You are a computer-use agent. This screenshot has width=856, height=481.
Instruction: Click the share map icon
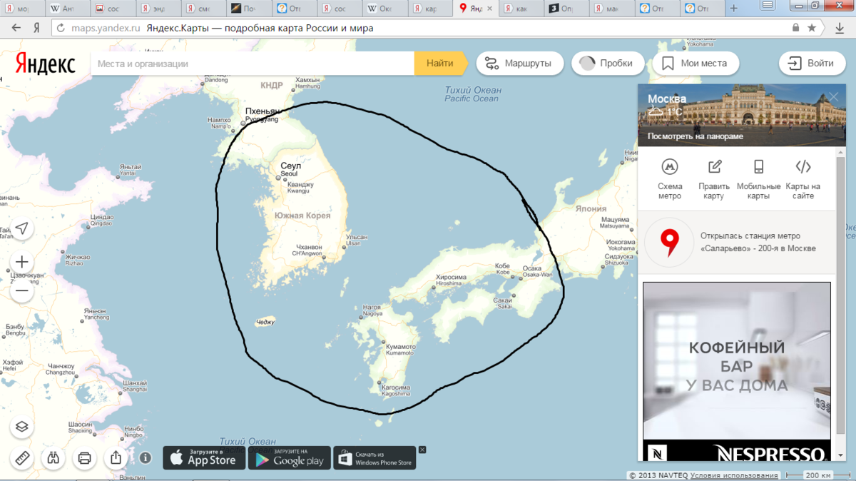[116, 458]
